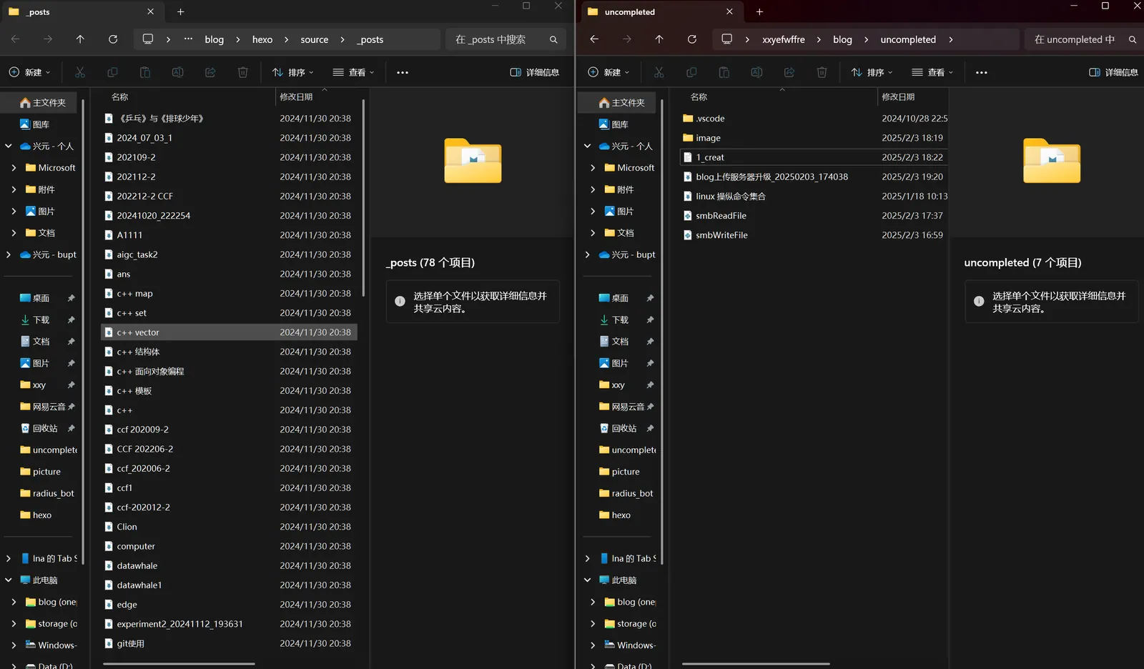Open a new tab in the _posts window
Screen dimensions: 1144x669
pyautogui.click(x=181, y=12)
